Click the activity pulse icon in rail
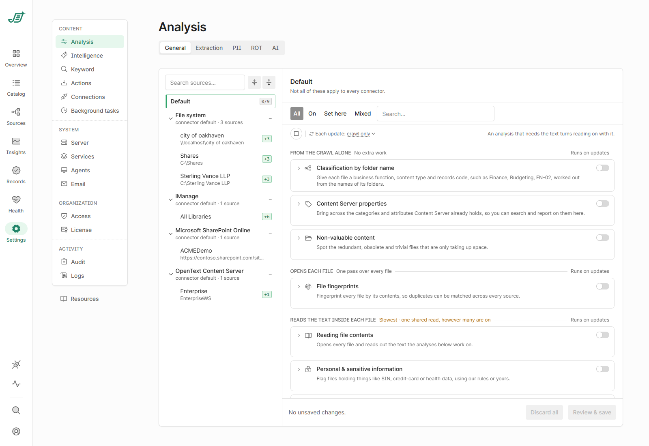Screen dimensions: 649x446 [x=16, y=384]
